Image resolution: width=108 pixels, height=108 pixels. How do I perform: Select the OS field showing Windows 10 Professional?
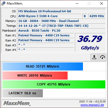pos(61,11)
